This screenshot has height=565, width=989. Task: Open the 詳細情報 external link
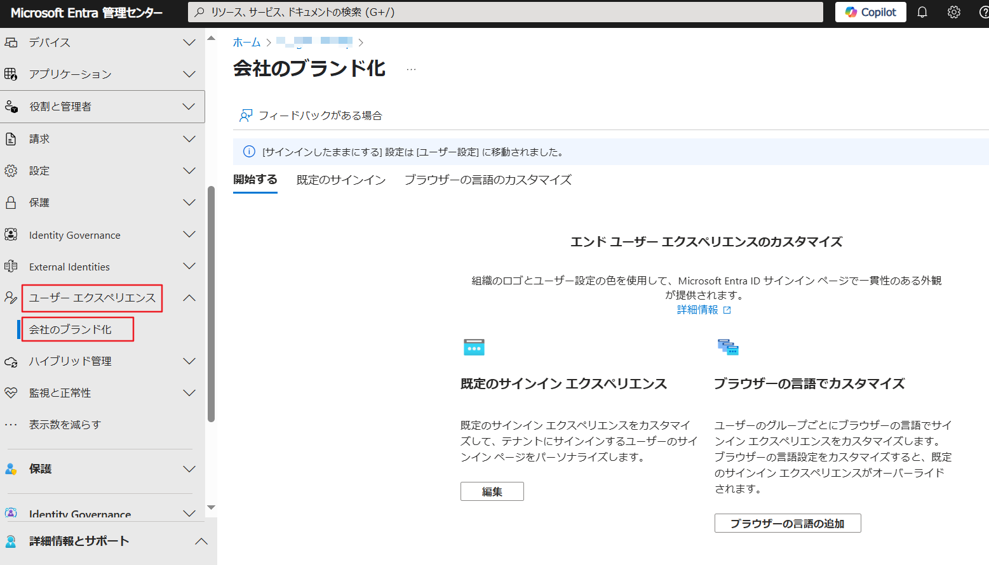[x=704, y=310]
